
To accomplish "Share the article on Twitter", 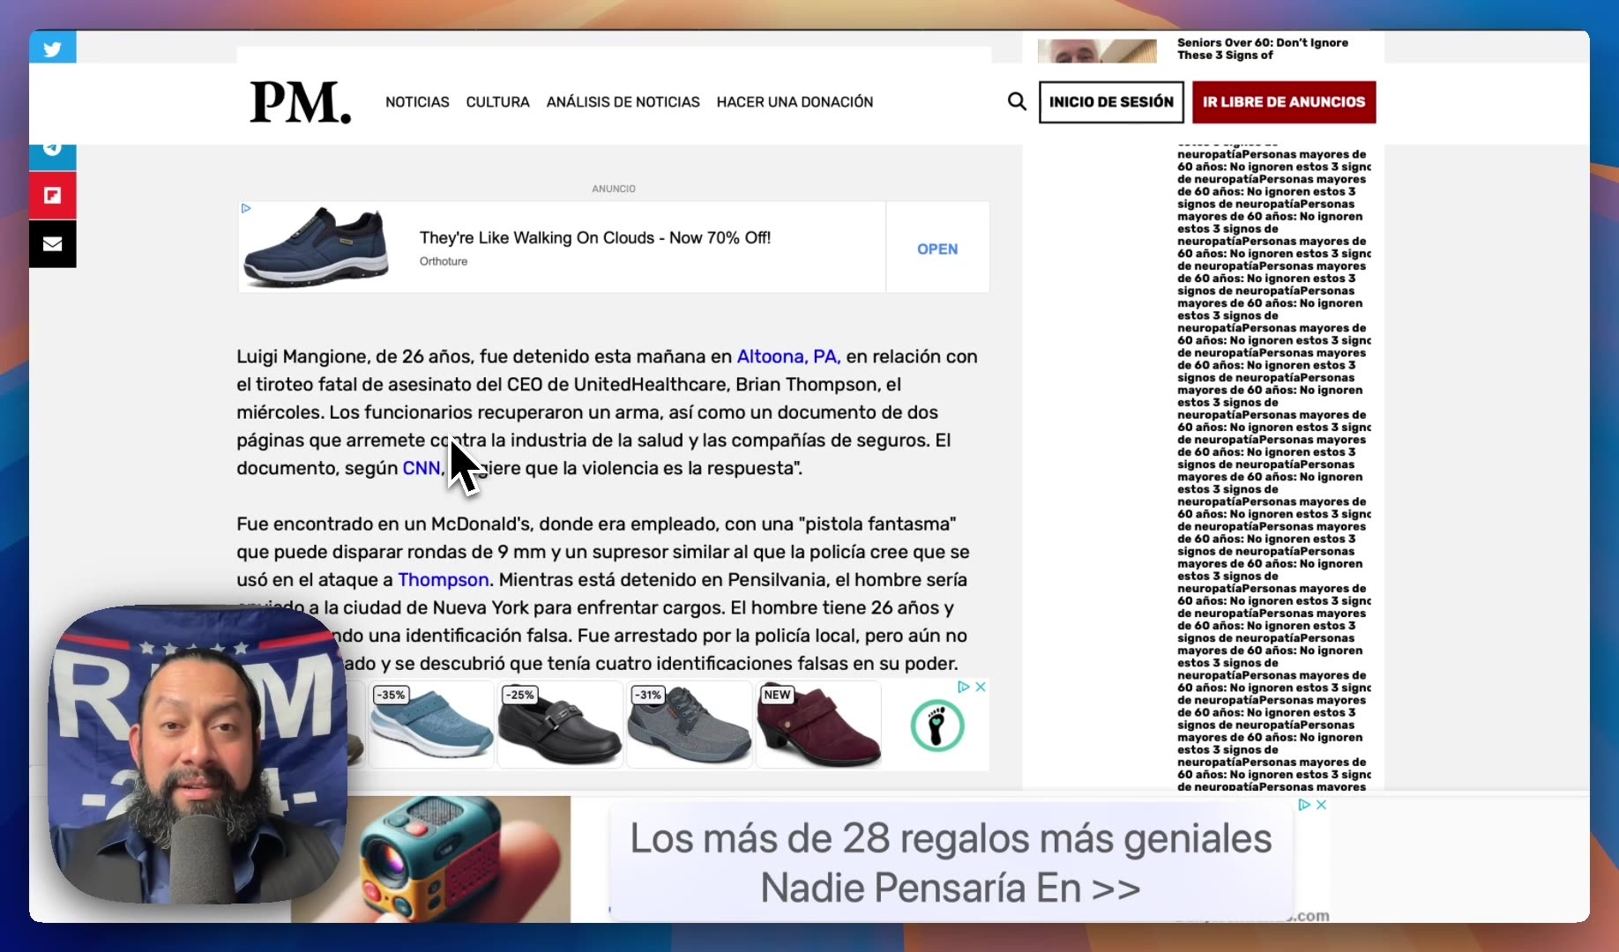I will (x=52, y=48).
